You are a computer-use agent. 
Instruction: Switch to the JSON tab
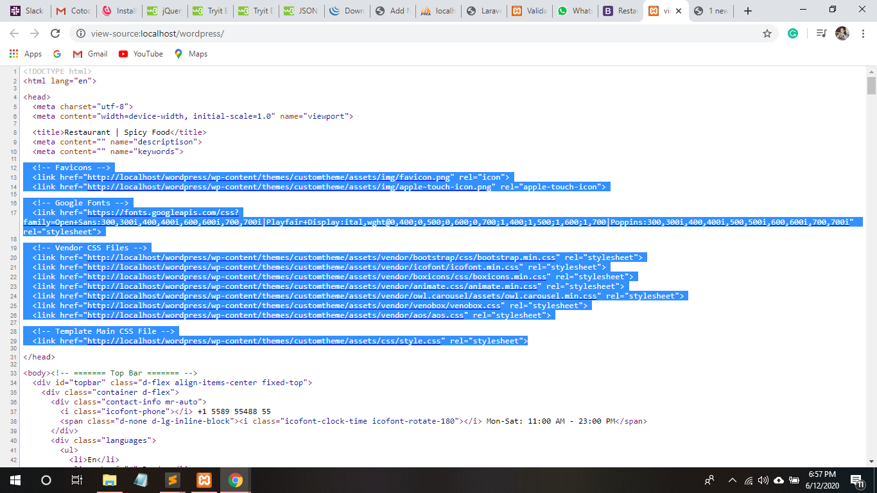point(301,11)
